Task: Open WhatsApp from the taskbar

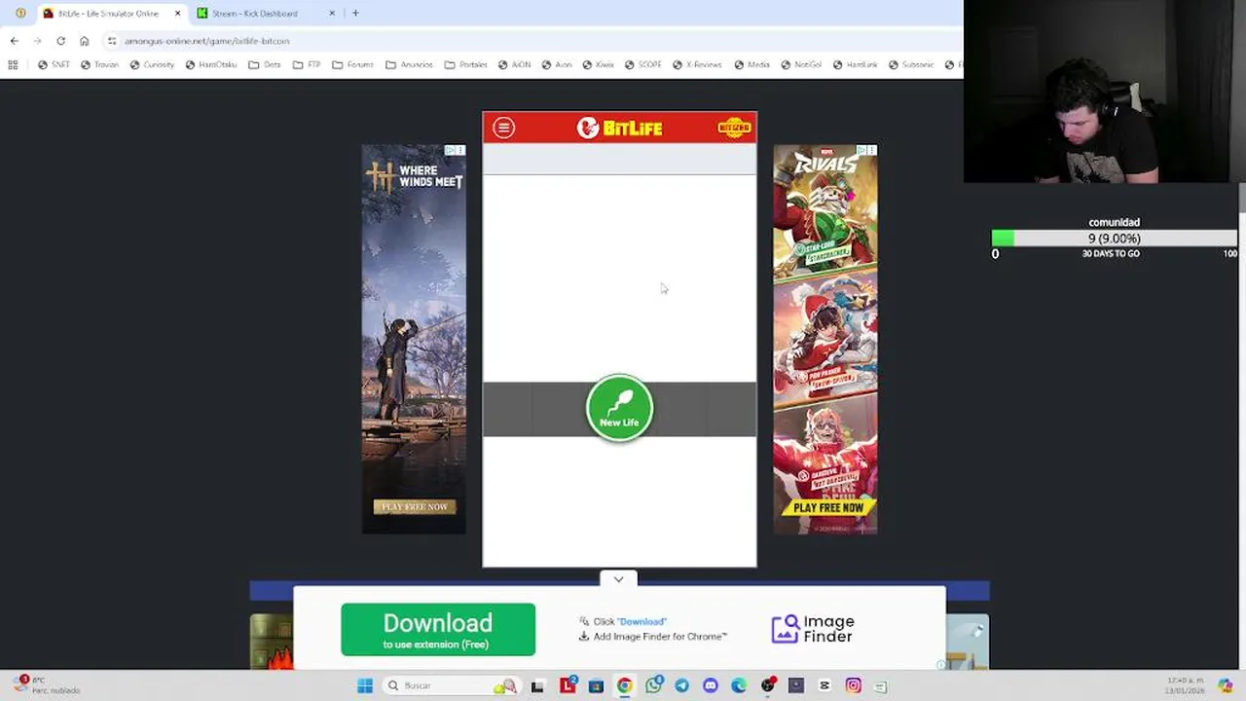Action: (x=653, y=685)
